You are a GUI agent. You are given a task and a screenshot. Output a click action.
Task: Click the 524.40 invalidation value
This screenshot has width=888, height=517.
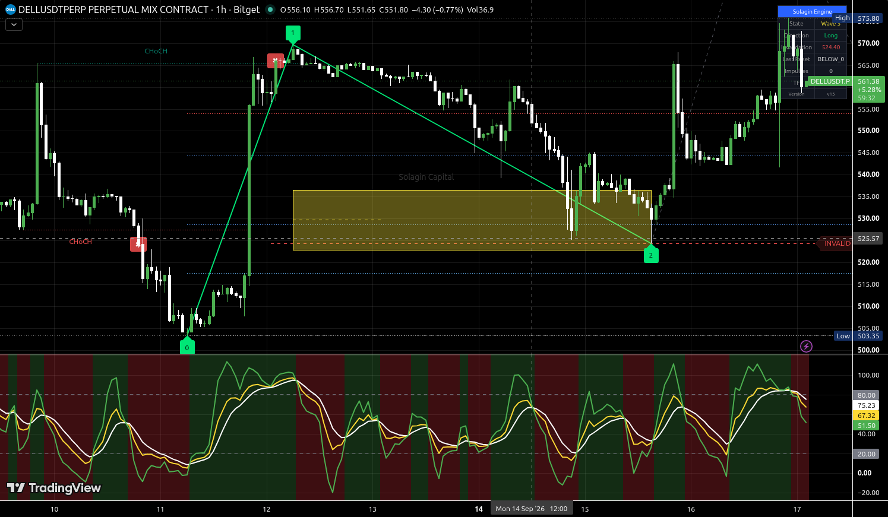pyautogui.click(x=831, y=47)
